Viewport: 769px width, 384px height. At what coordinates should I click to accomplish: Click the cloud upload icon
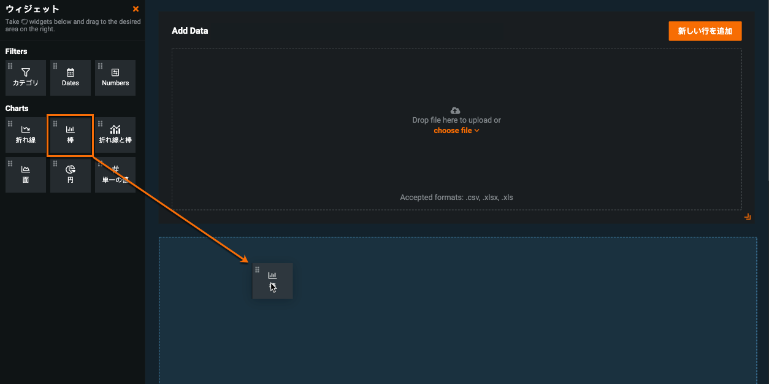tap(455, 110)
